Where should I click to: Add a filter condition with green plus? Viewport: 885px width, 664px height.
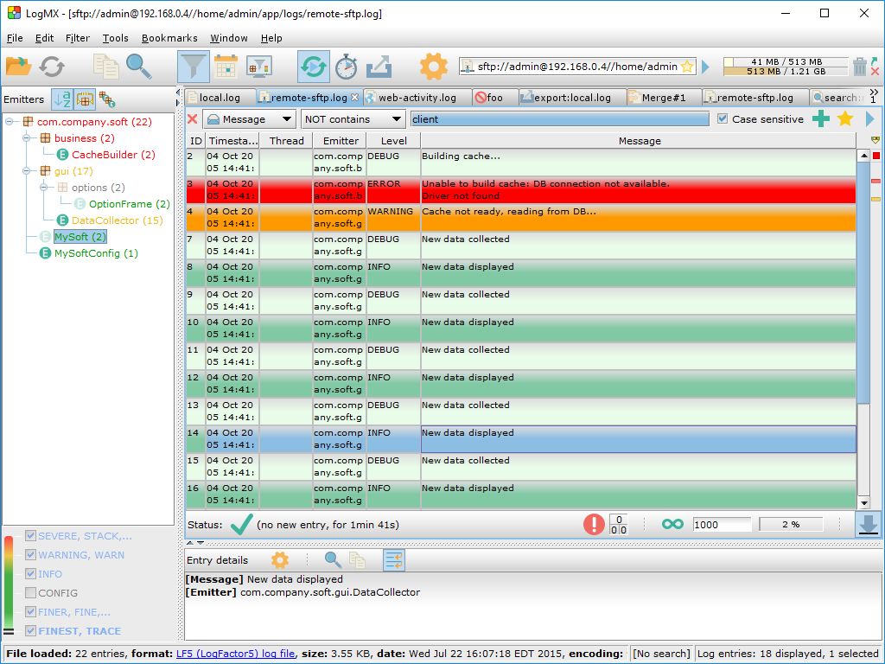pyautogui.click(x=821, y=118)
